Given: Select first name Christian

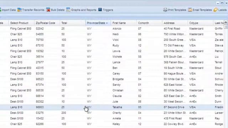Looking at the screenshot, I should coord(118,90).
